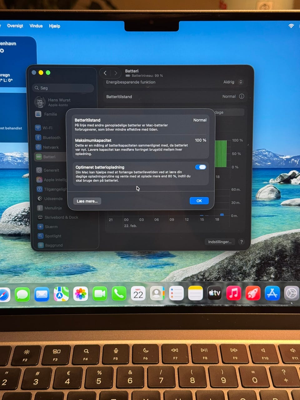This screenshot has height=400, width=300.
Task: Open Messages from the Dock
Action: pos(22,294)
